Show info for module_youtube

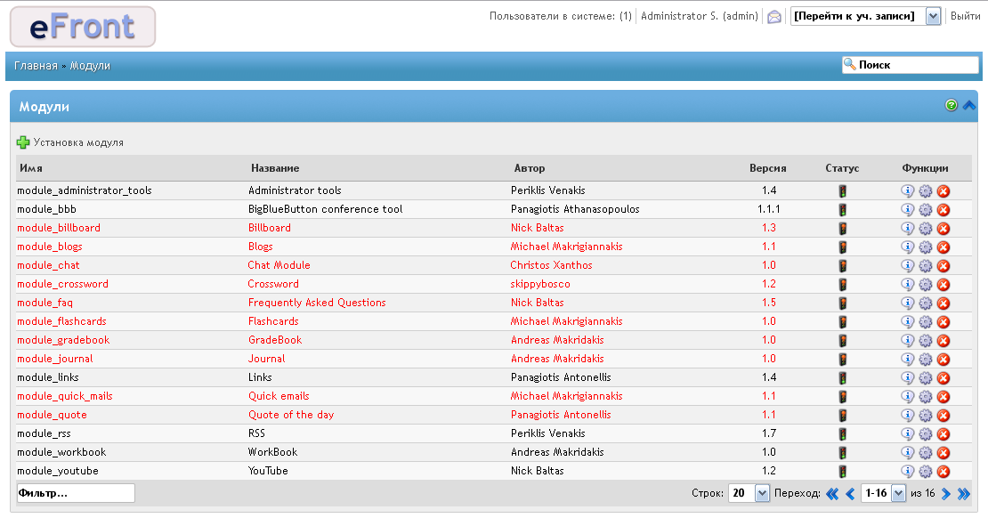coord(907,472)
